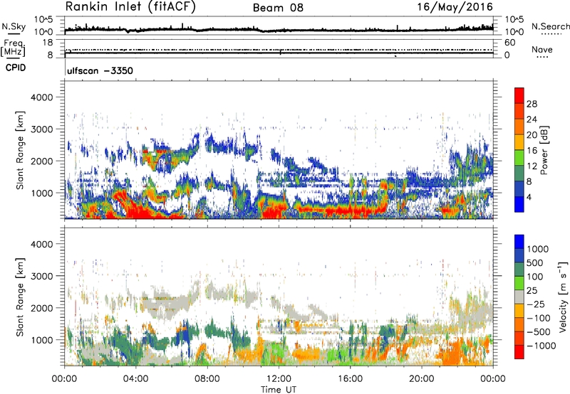
Task: Click the '20:00' time tick label
Action: [x=421, y=379]
